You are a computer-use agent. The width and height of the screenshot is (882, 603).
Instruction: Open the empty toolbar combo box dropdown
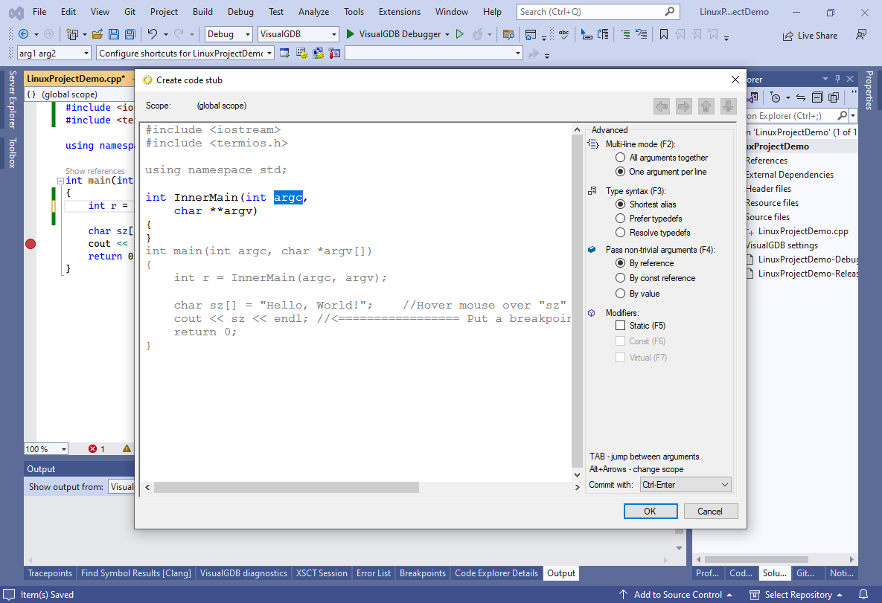(517, 54)
